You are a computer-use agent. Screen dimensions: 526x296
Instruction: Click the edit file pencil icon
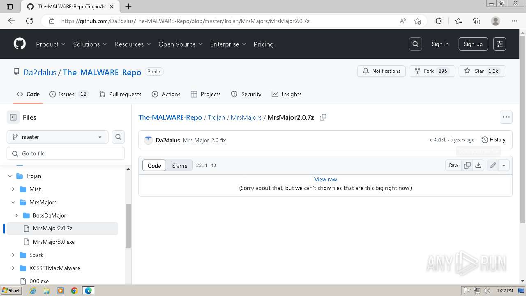pyautogui.click(x=493, y=165)
